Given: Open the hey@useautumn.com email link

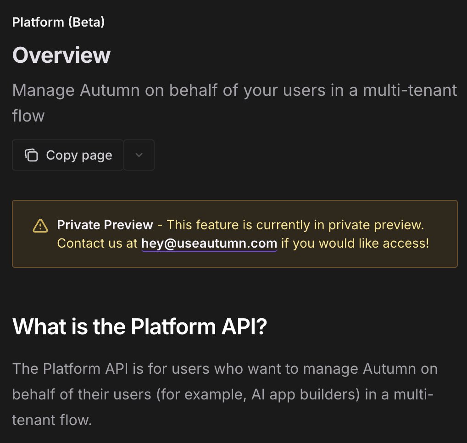Looking at the screenshot, I should click(209, 243).
